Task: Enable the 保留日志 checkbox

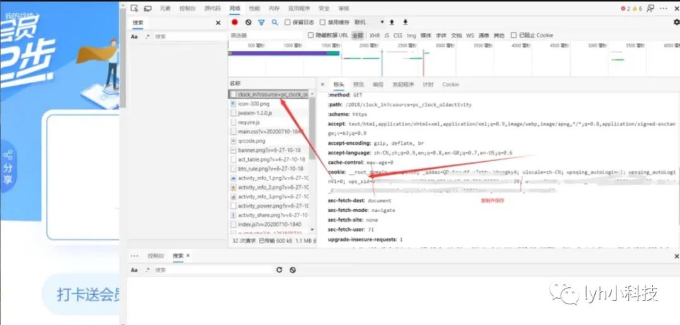Action: click(288, 22)
